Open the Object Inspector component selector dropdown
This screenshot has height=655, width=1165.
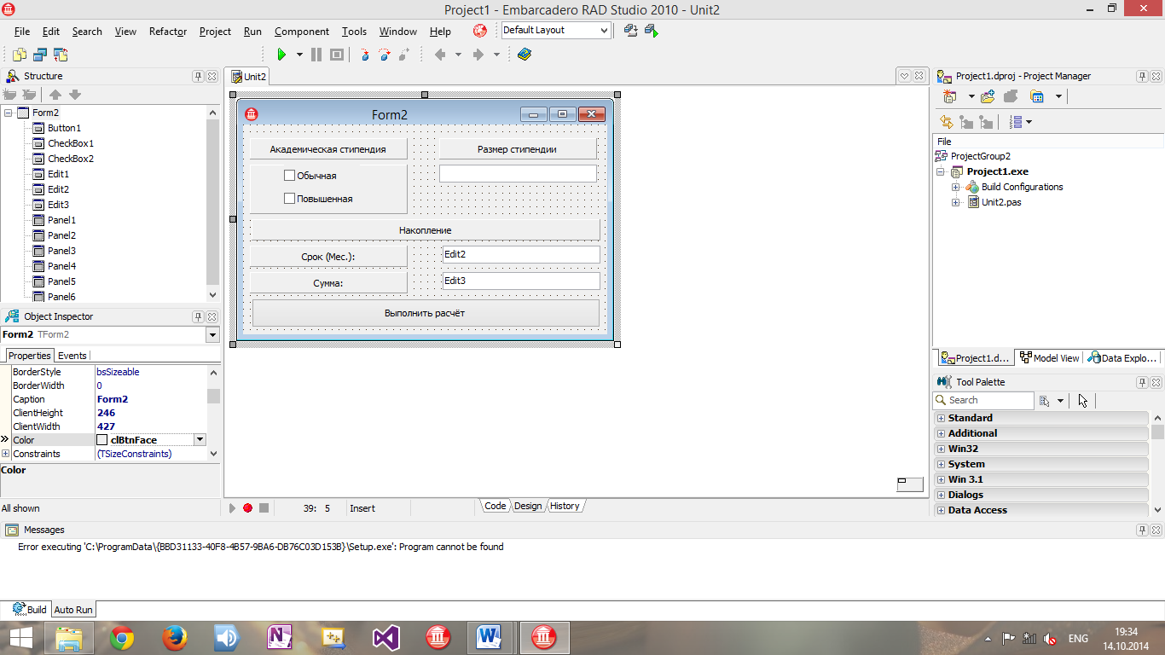[x=212, y=335]
